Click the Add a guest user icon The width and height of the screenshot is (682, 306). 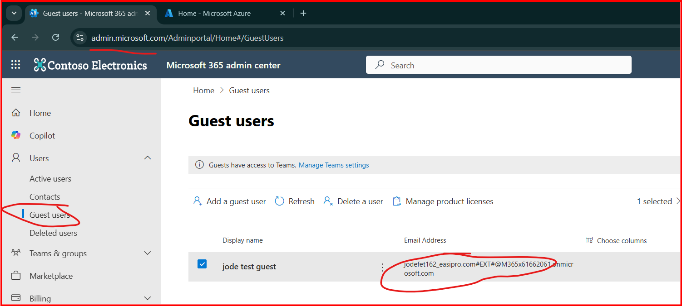[198, 201]
